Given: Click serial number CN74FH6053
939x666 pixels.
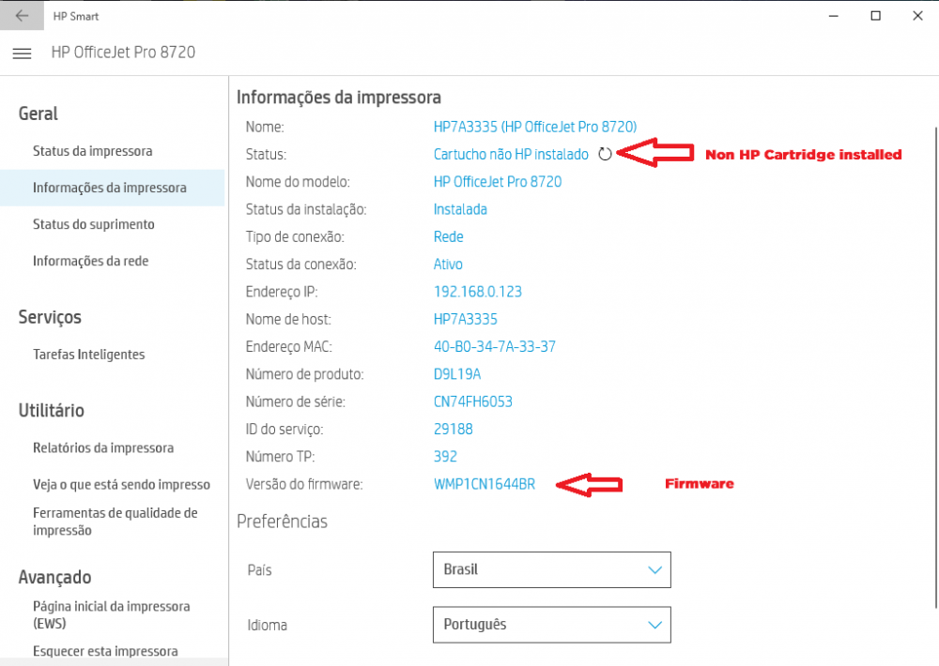Looking at the screenshot, I should pyautogui.click(x=472, y=401).
